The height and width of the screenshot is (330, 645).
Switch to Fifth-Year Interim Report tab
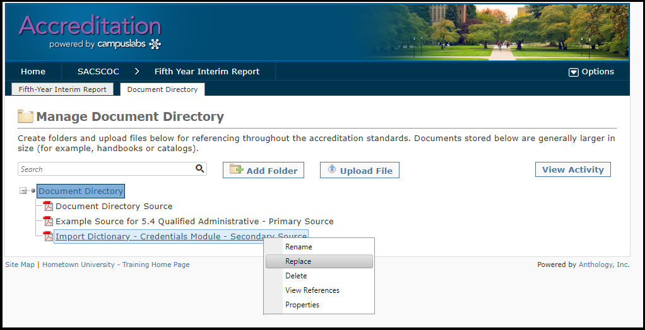pos(62,89)
